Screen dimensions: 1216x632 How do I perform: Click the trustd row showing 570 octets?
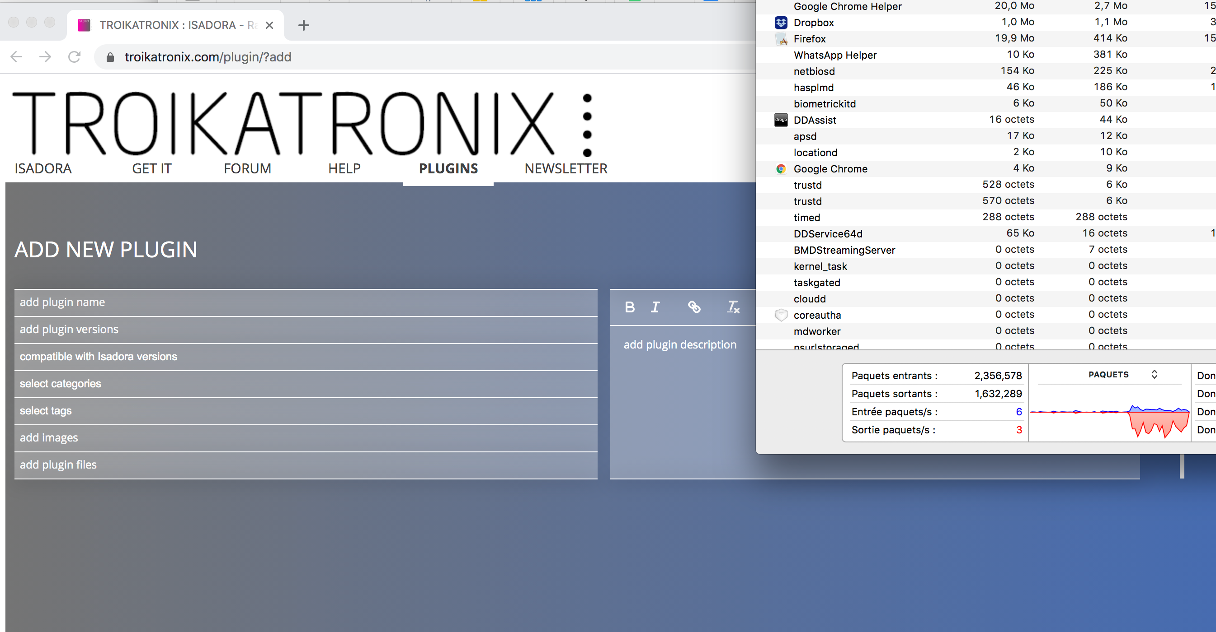pos(985,201)
